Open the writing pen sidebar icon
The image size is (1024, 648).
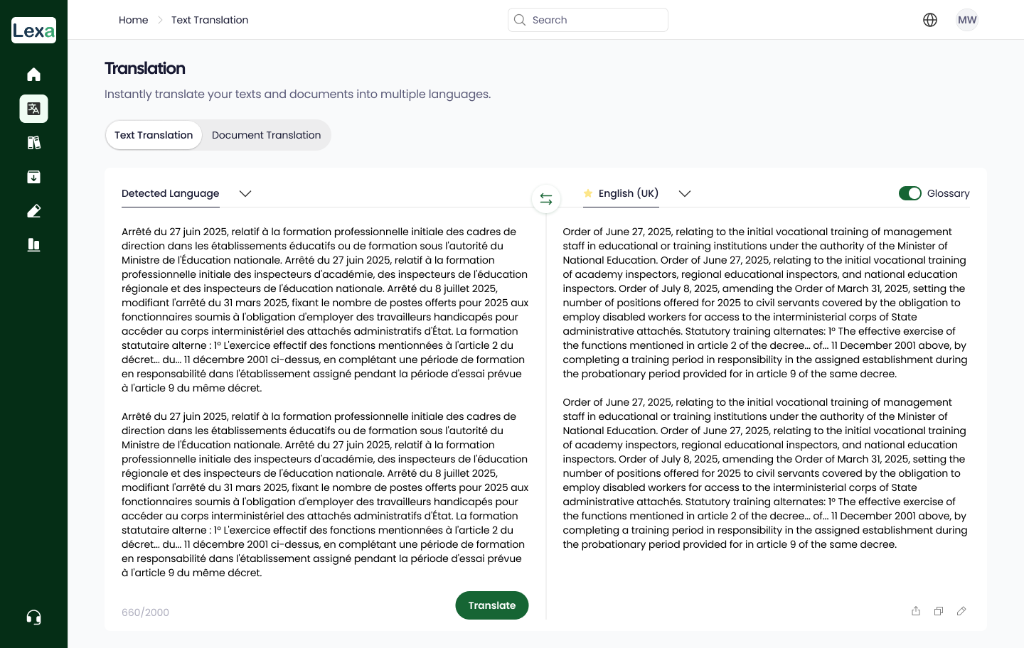point(33,211)
